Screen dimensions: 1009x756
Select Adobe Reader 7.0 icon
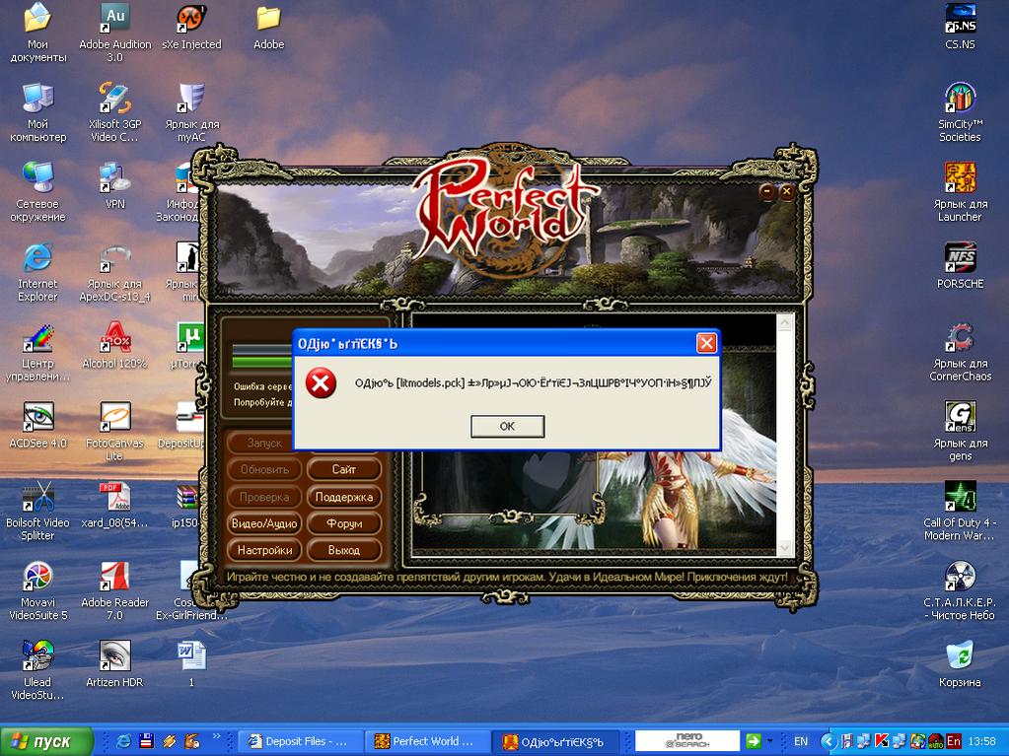point(114,590)
